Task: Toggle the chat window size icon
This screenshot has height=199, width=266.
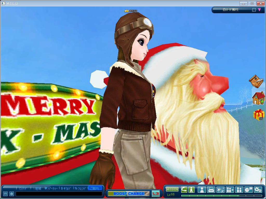Action: (5, 194)
